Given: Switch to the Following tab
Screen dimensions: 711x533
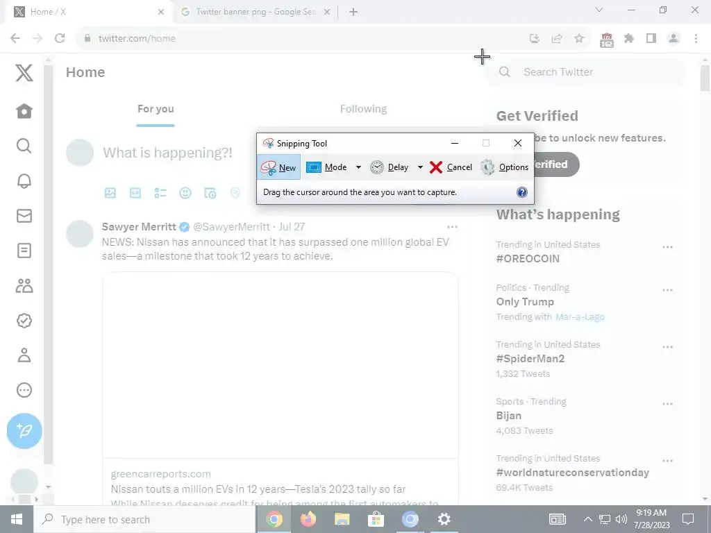Looking at the screenshot, I should 363,109.
